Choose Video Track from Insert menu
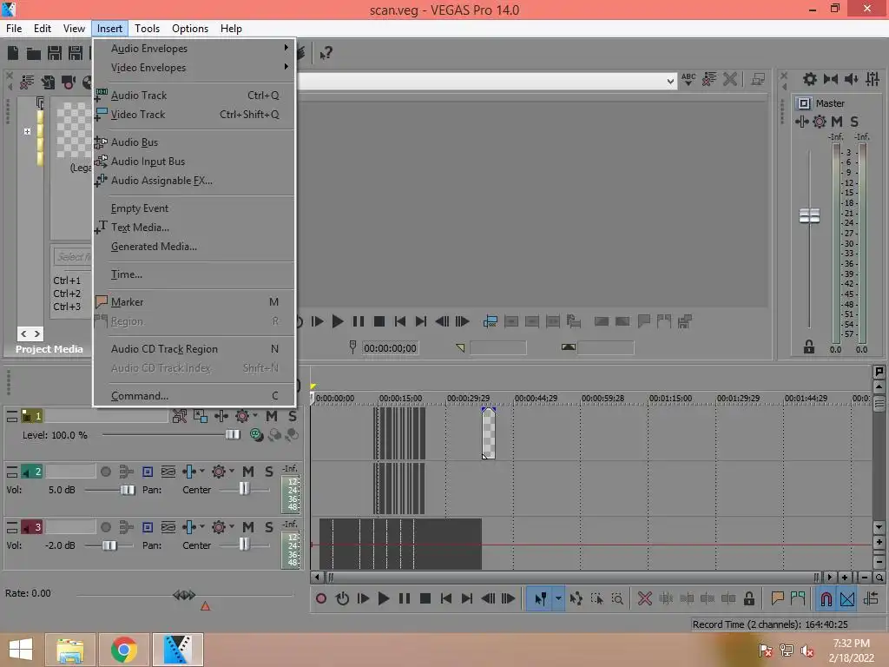The height and width of the screenshot is (667, 889). 194,114
